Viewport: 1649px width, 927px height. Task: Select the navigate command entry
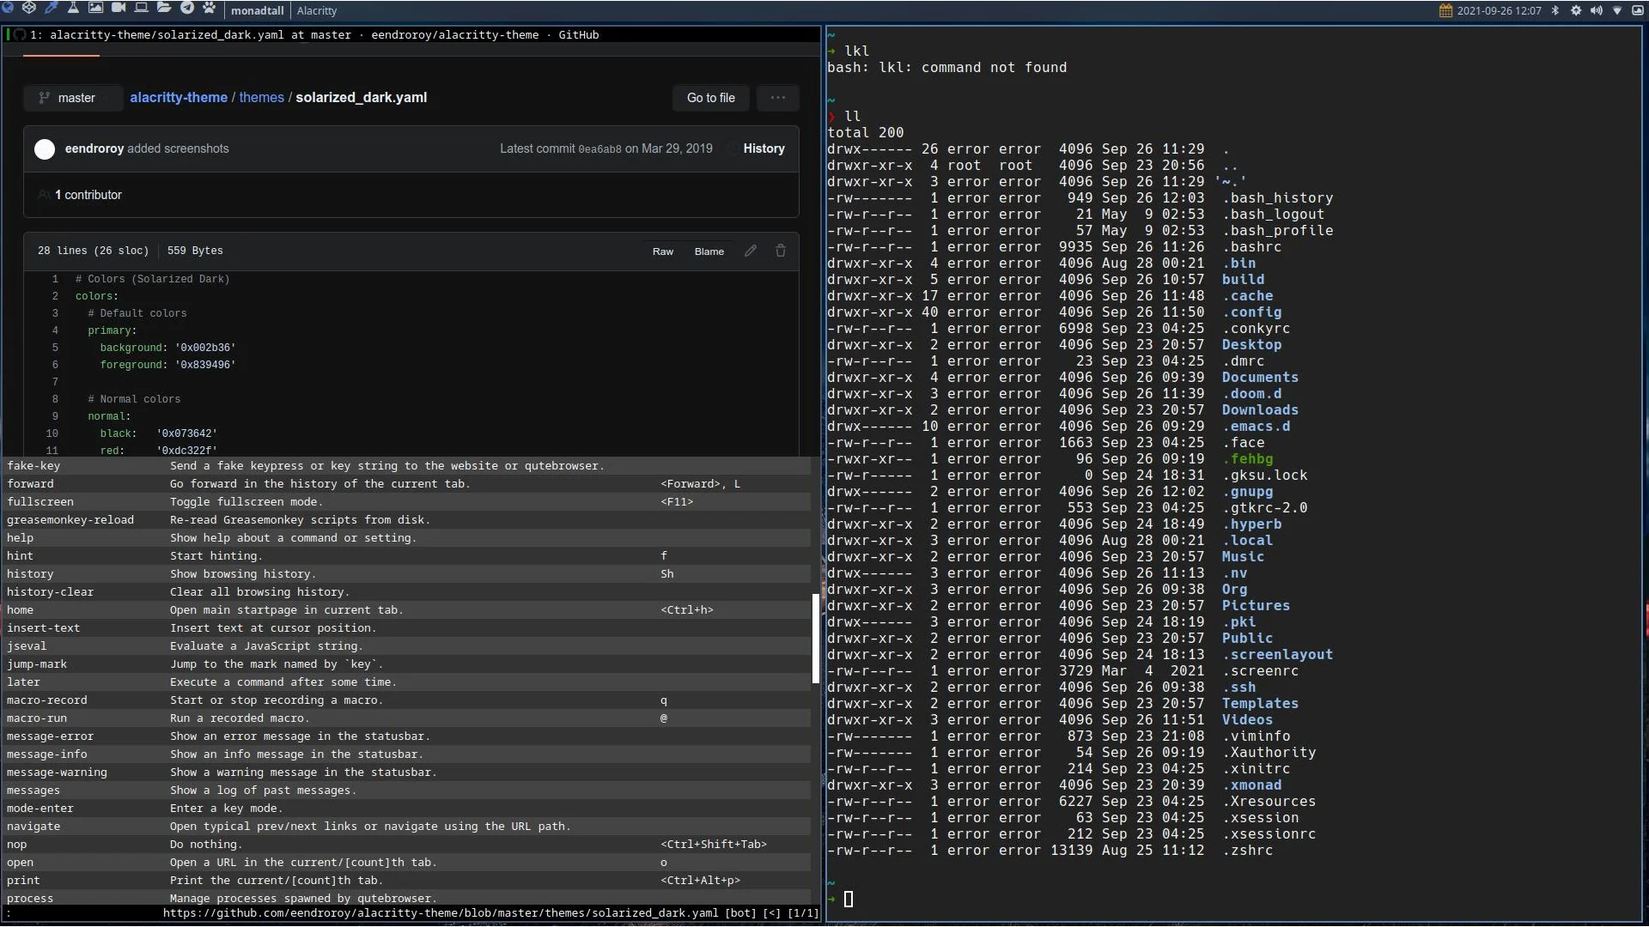pos(406,827)
